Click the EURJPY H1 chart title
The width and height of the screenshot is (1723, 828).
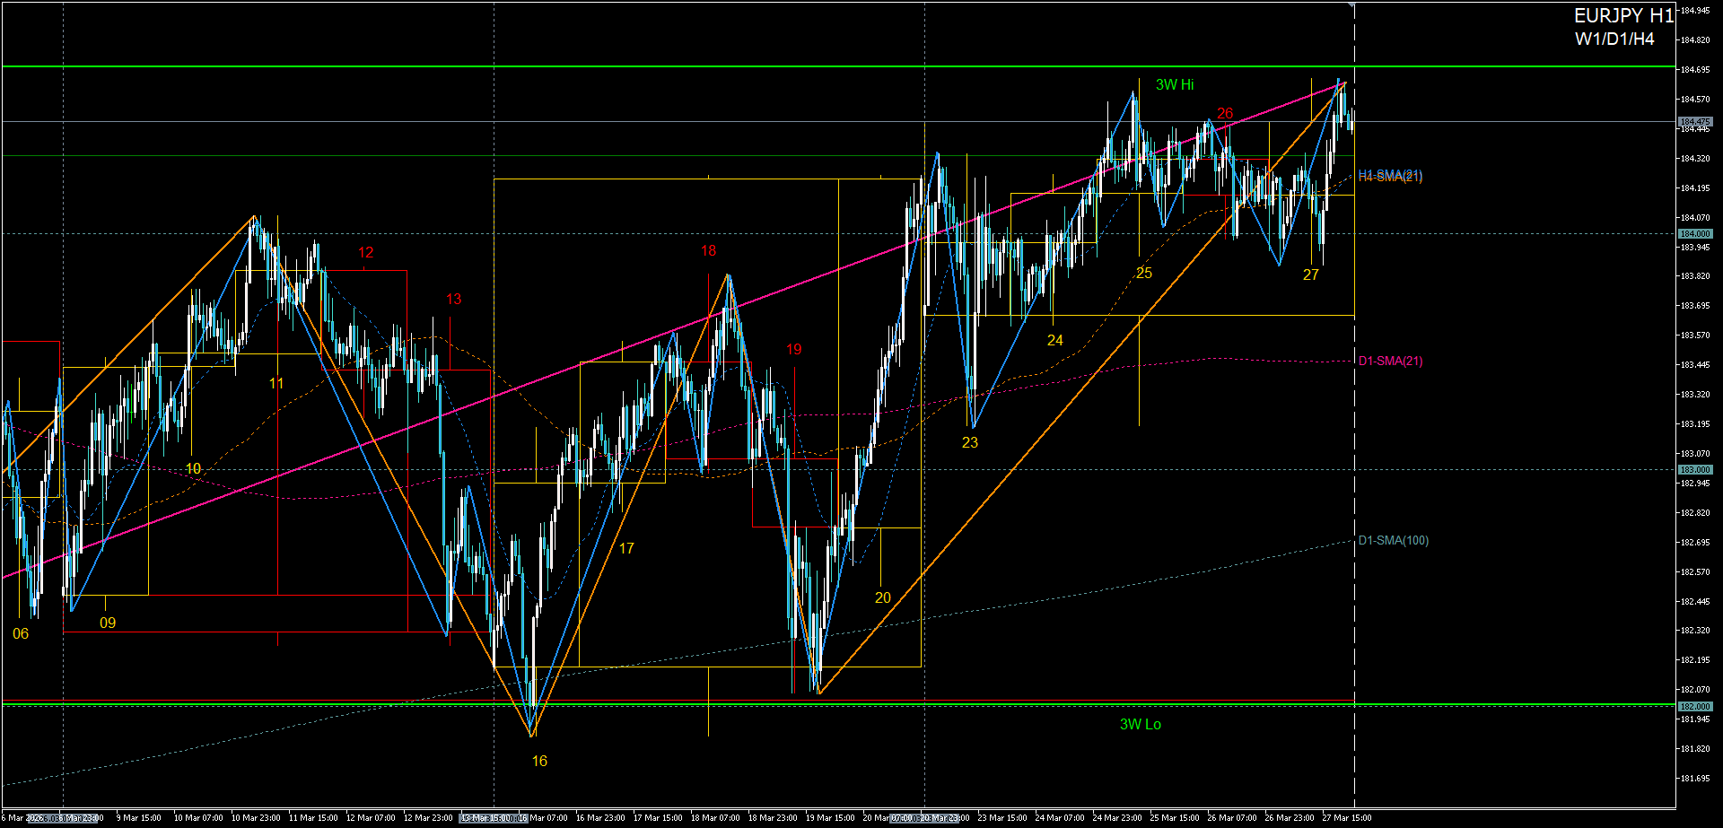[x=1622, y=16]
